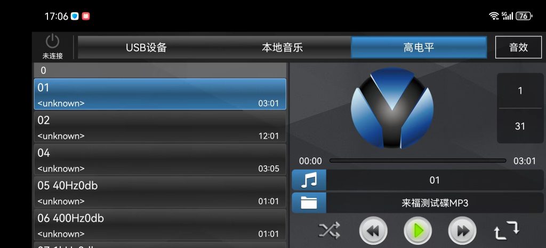The image size is (546, 248).
Task: Tap the track counter showing 1 of 31
Action: [520, 108]
